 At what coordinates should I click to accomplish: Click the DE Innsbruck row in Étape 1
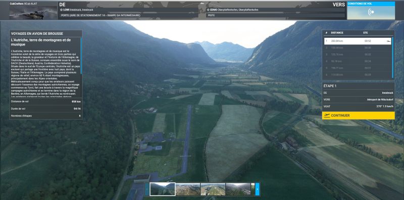[x=358, y=93]
